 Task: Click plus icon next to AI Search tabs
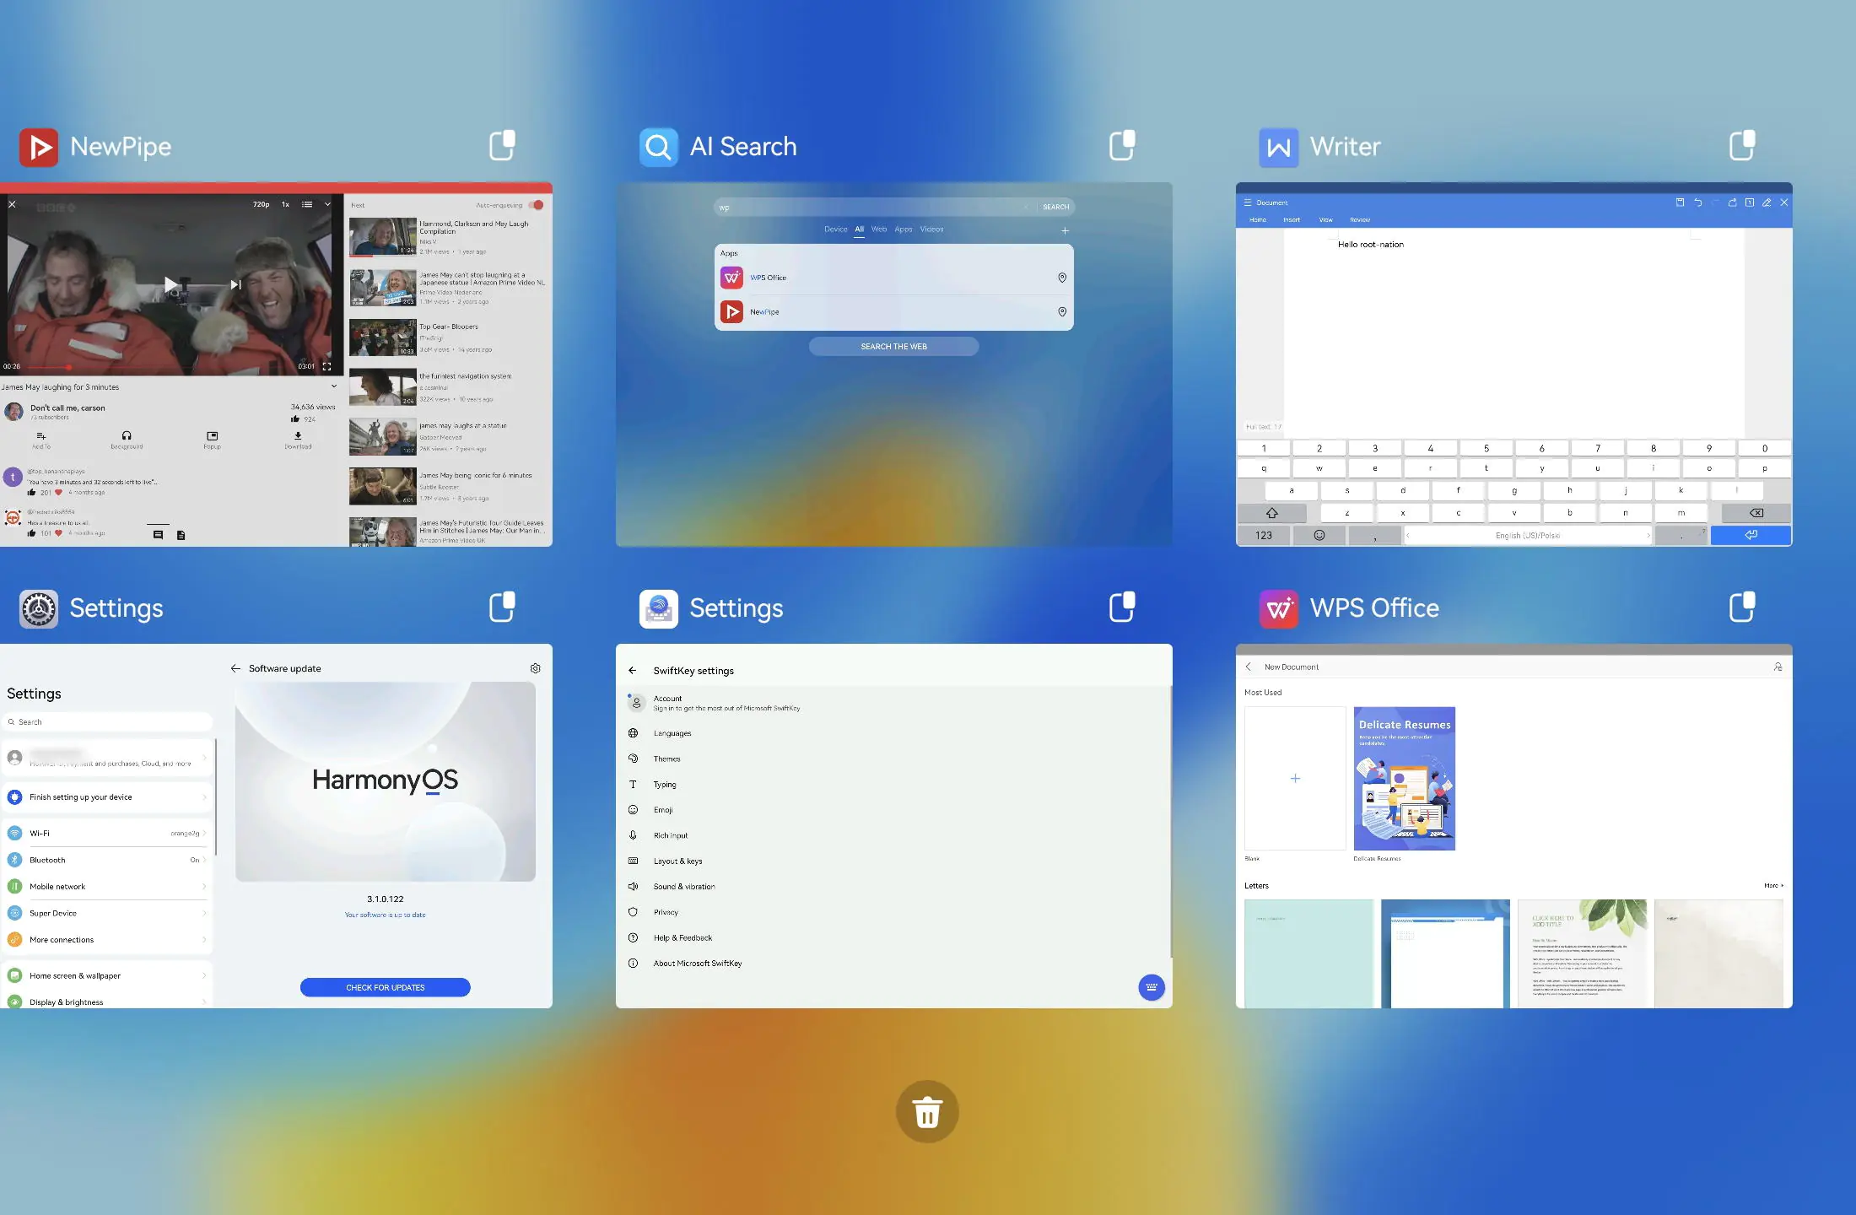pyautogui.click(x=1066, y=230)
